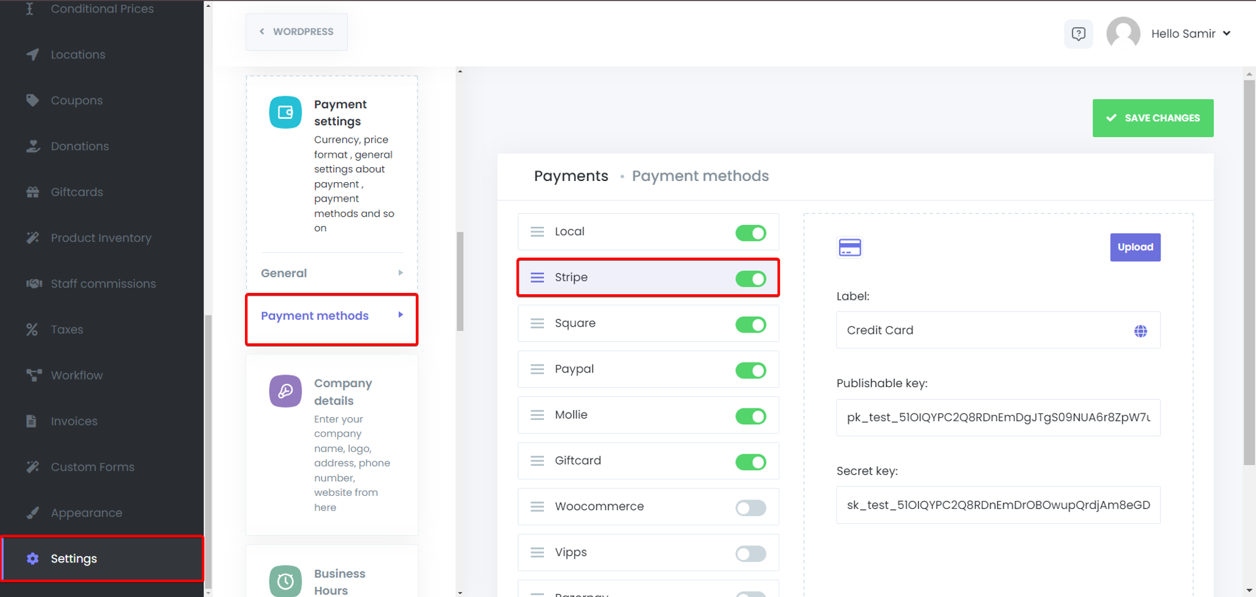
Task: Click the Business Hours clock icon
Action: 284,581
